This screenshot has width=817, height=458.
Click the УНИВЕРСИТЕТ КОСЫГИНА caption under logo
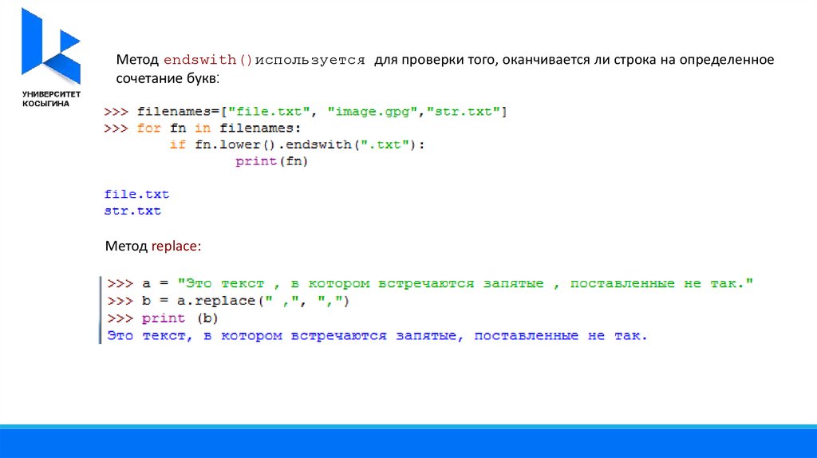[x=46, y=100]
